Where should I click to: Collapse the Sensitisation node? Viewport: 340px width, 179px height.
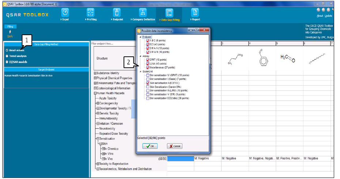point(98,139)
